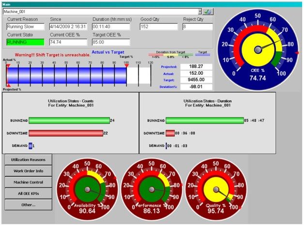Click the red Target % marker at 100

tap(127, 66)
